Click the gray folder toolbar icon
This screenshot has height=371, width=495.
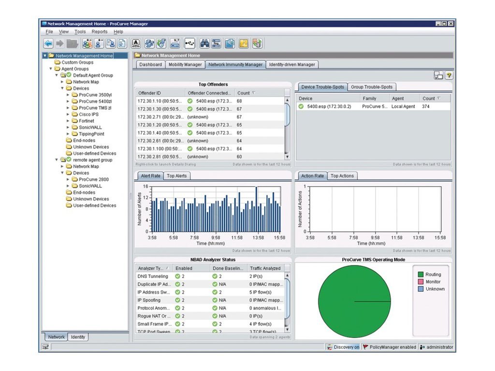[x=73, y=43]
